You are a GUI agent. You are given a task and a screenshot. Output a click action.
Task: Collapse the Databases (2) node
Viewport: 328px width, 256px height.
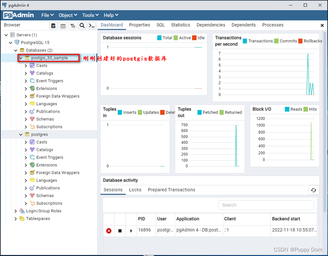[x=16, y=50]
